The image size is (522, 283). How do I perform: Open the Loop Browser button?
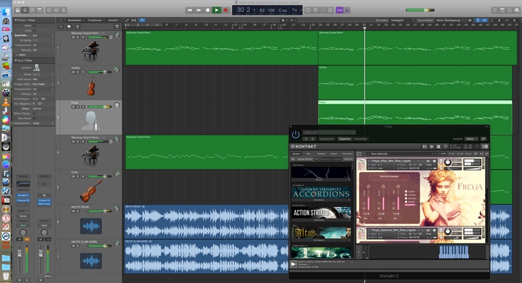[x=509, y=10]
